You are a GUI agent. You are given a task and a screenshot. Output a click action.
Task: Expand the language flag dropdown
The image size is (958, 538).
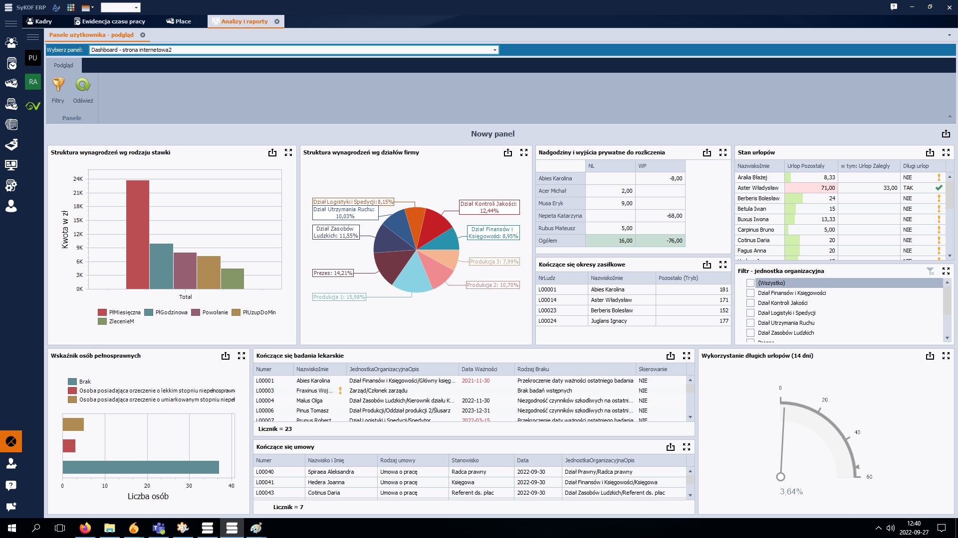click(88, 7)
